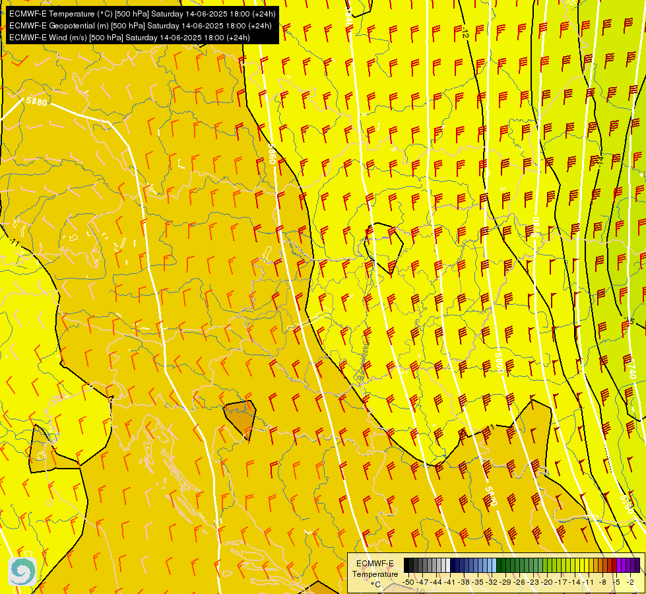Click the -20 tick label in the legend

(x=547, y=582)
